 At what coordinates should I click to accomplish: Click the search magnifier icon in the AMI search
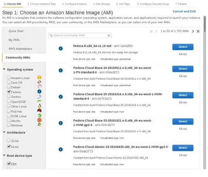(x=51, y=35)
